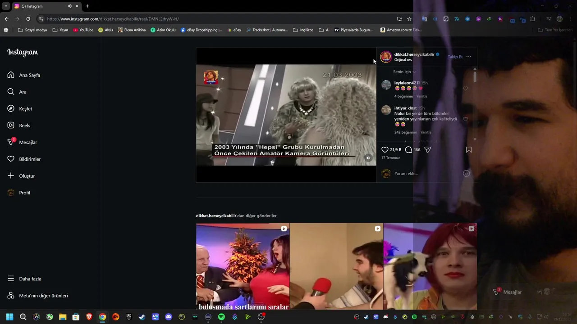
Task: Open the emoji picker in comment box
Action: (467, 173)
